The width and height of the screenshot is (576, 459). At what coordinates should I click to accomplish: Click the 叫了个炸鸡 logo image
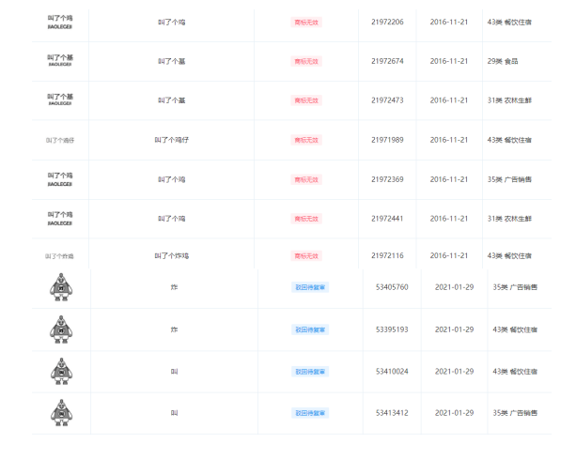pyautogui.click(x=60, y=256)
